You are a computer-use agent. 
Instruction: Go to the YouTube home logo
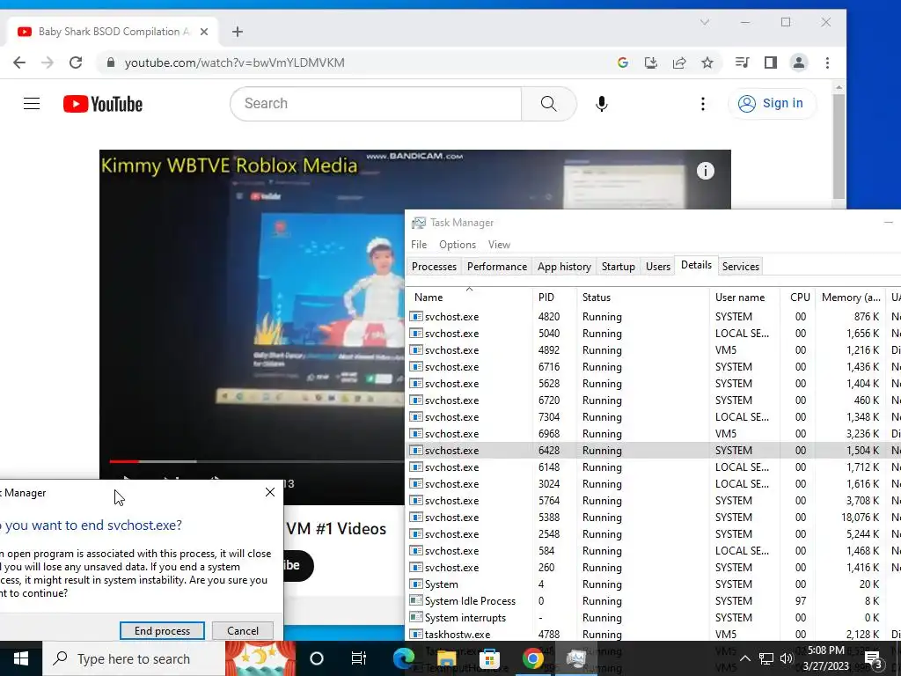[103, 104]
